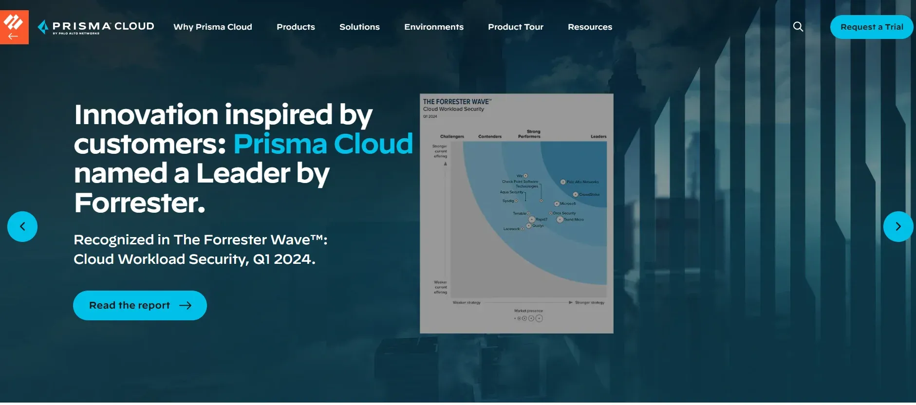Open the Environments menu
916x405 pixels.
(434, 27)
